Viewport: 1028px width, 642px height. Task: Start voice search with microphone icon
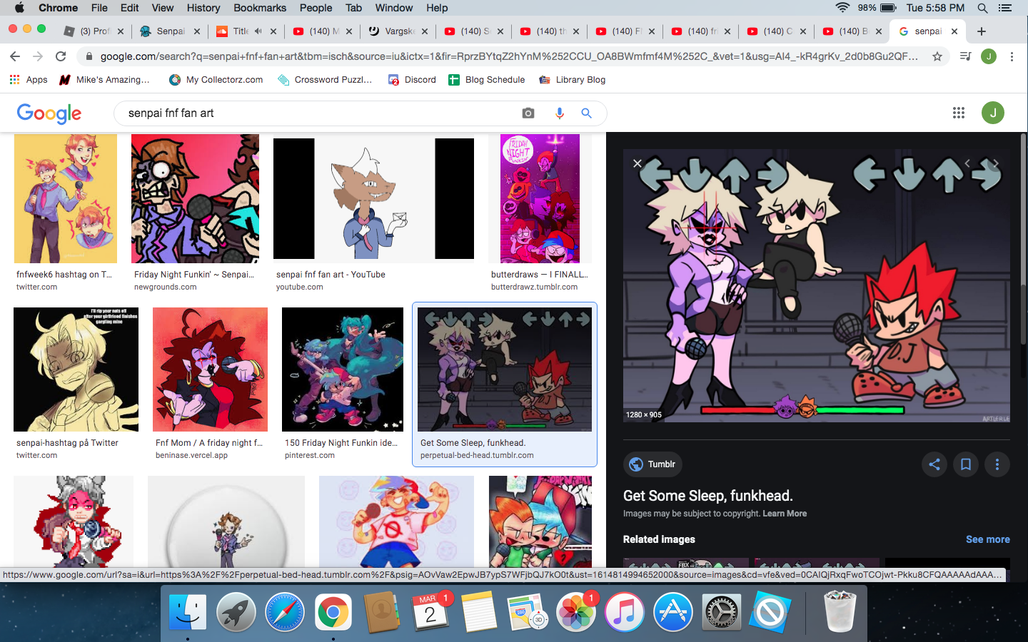[x=559, y=113]
